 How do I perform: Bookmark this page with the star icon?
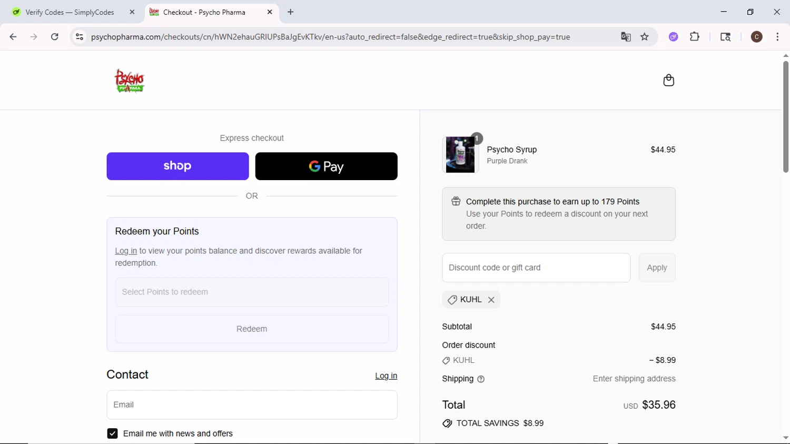point(645,37)
